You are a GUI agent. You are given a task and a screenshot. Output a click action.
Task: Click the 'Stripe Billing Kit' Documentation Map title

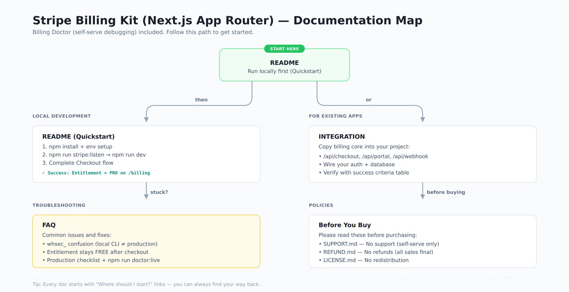(x=228, y=20)
